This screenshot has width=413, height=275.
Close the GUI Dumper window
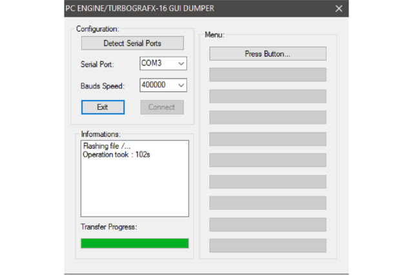tap(339, 8)
